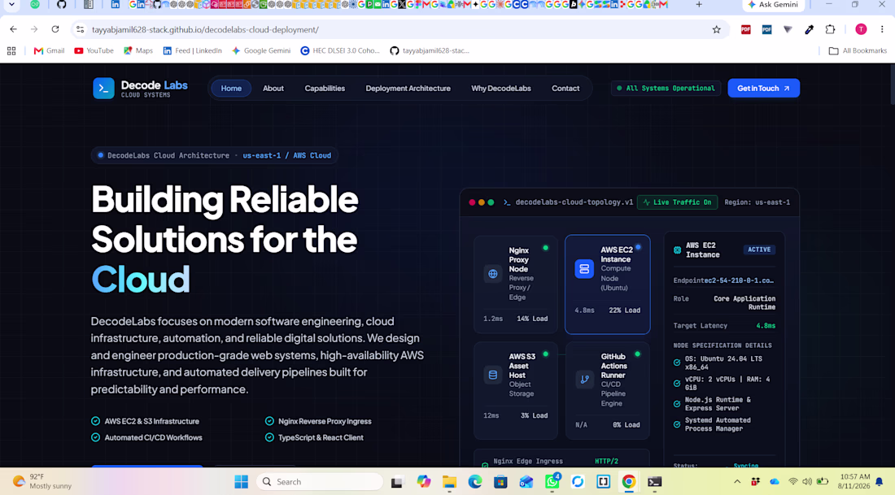Image resolution: width=895 pixels, height=495 pixels.
Task: Click the '14% Load' value on Nginx card
Action: coord(532,319)
